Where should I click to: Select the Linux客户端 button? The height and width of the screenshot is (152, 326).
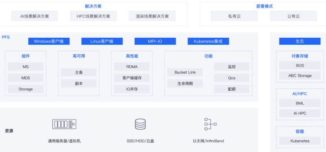pyautogui.click(x=102, y=41)
